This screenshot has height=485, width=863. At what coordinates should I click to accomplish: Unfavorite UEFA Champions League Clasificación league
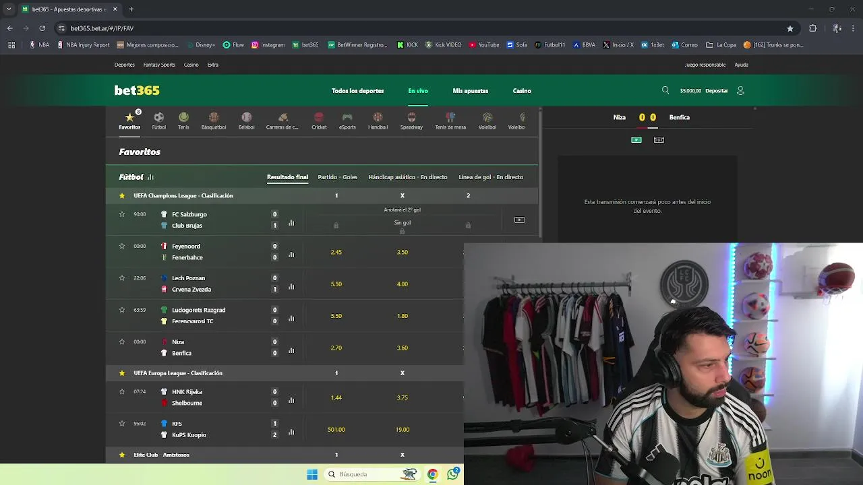(122, 195)
